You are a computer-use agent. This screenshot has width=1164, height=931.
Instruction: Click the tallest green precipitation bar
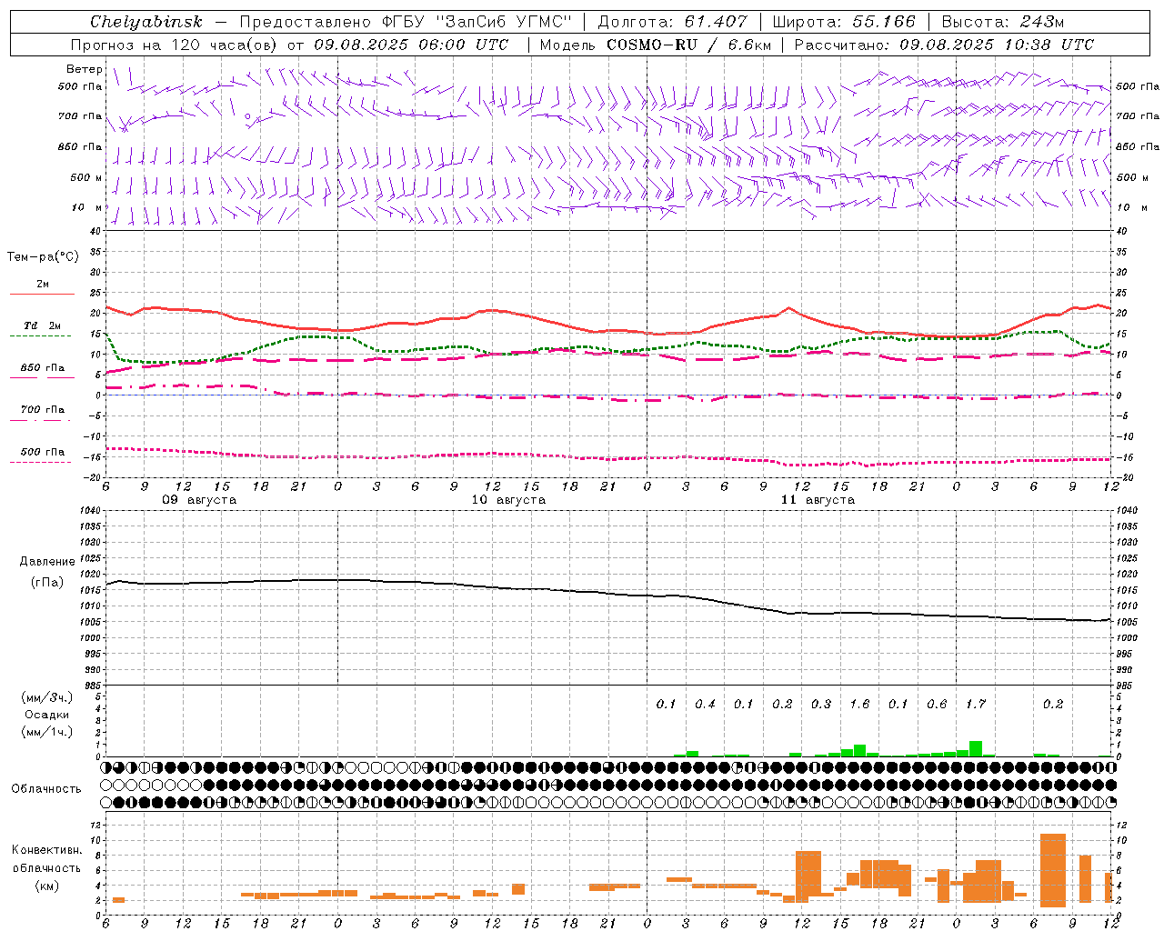click(x=976, y=749)
